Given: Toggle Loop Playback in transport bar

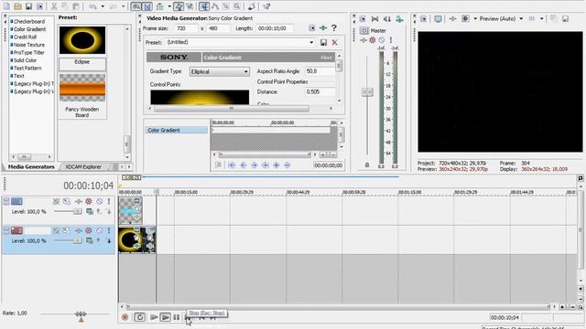Looking at the screenshot, I should 140,317.
